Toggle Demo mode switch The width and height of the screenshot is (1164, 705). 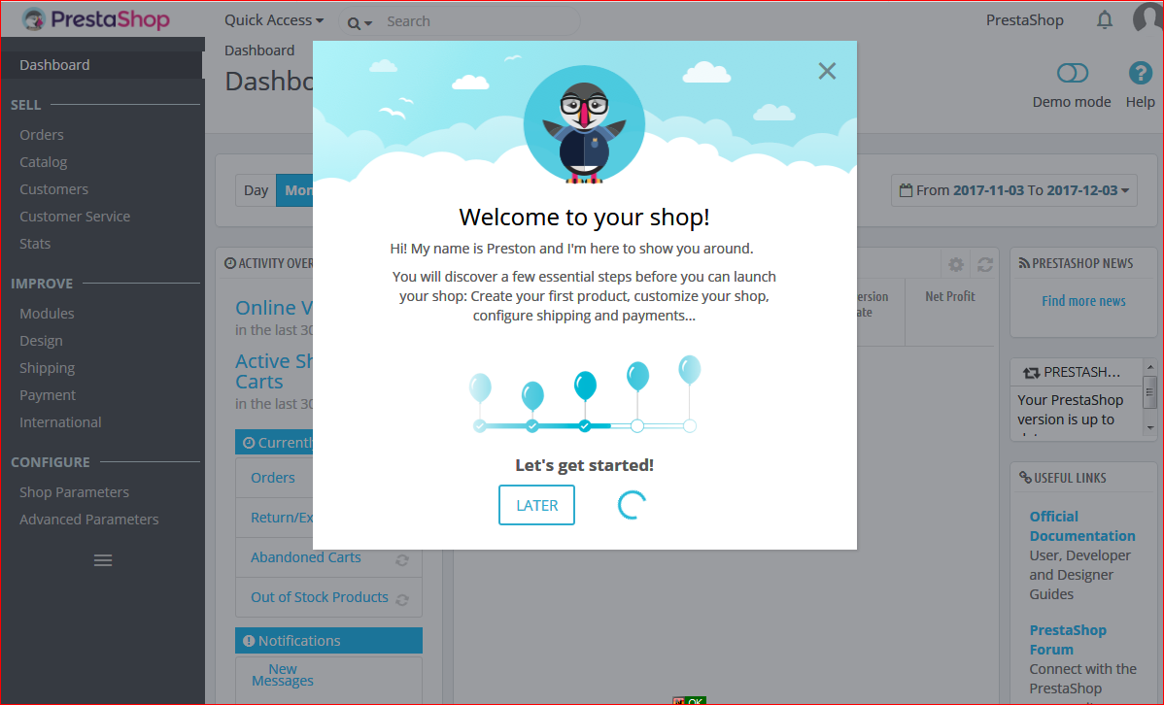pyautogui.click(x=1072, y=73)
